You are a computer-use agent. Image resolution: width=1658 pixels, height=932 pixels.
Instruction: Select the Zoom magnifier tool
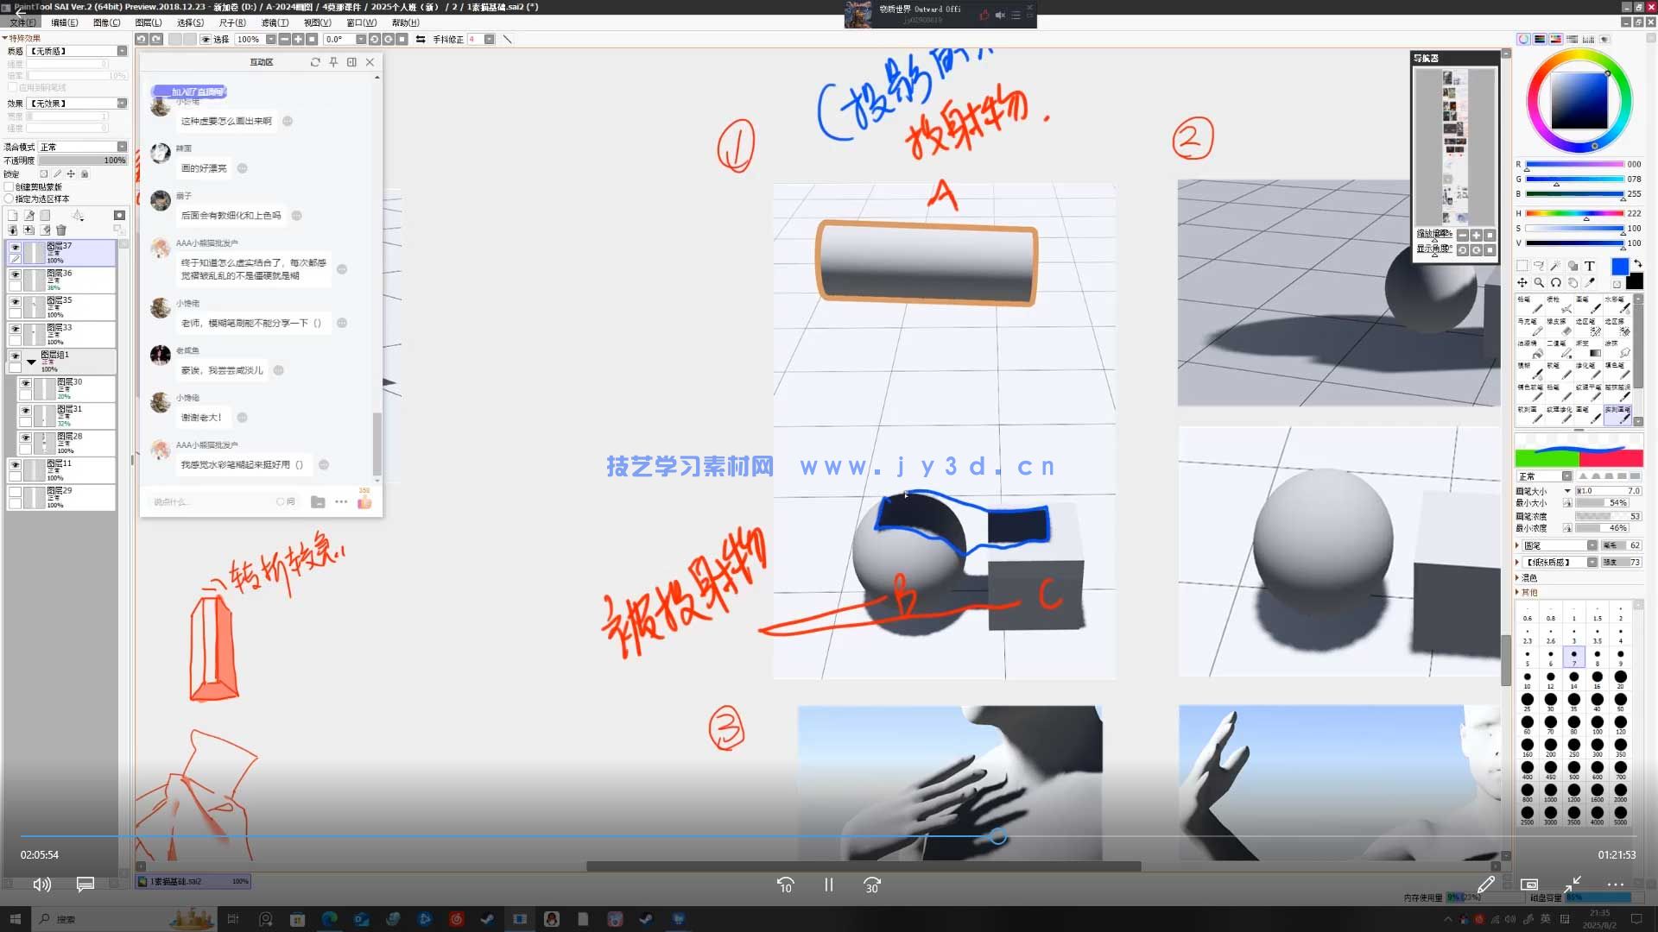(x=1539, y=283)
